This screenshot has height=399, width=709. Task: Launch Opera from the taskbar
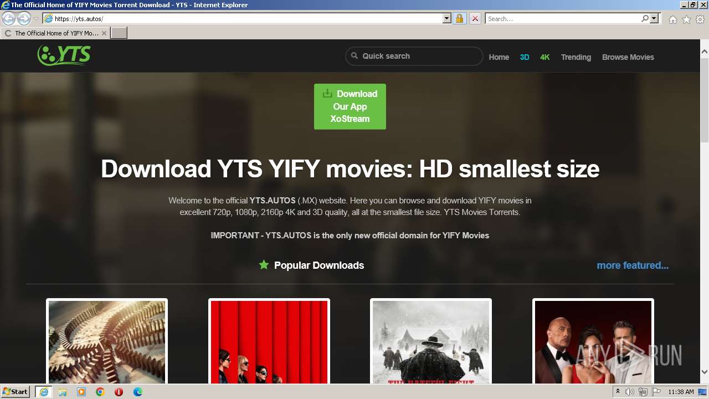click(x=119, y=392)
